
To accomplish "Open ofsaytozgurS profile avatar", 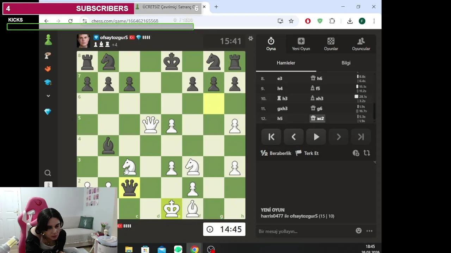I will point(84,41).
